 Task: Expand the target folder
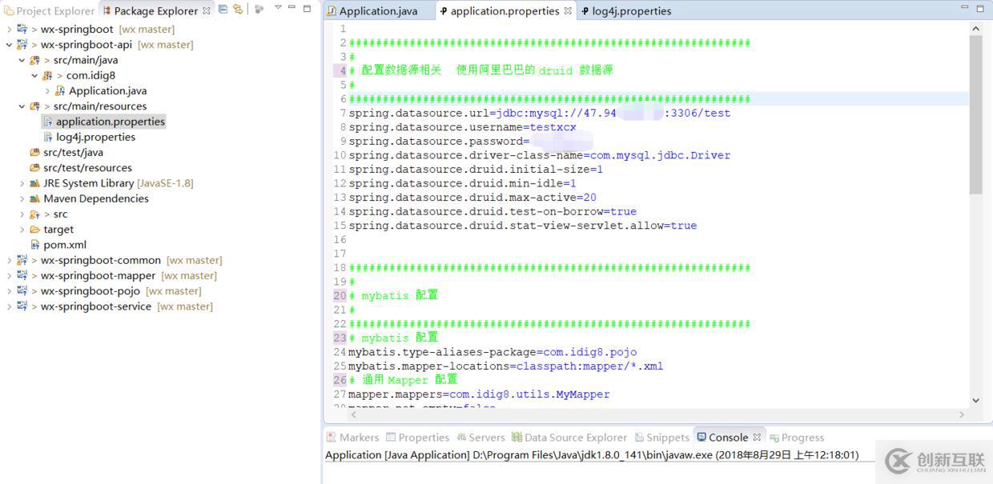[x=22, y=230]
